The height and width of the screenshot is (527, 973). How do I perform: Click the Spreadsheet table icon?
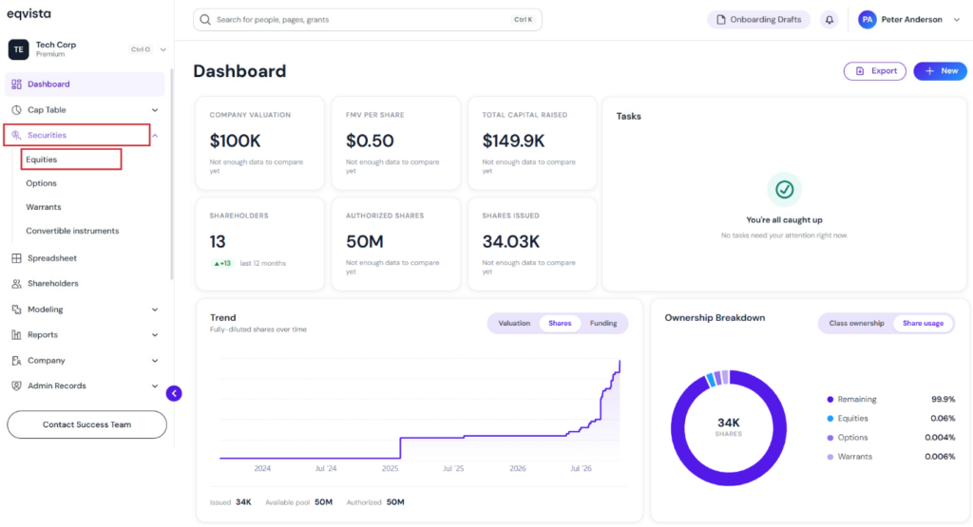[16, 258]
